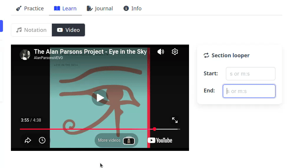The width and height of the screenshot is (294, 168).
Task: Click the YouTube logo link
Action: pyautogui.click(x=160, y=140)
